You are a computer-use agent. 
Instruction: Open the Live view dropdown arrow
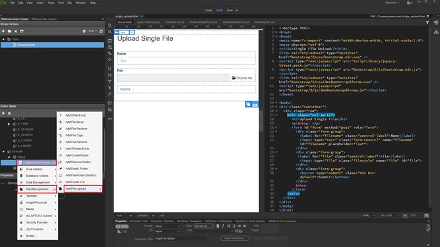[237, 10]
